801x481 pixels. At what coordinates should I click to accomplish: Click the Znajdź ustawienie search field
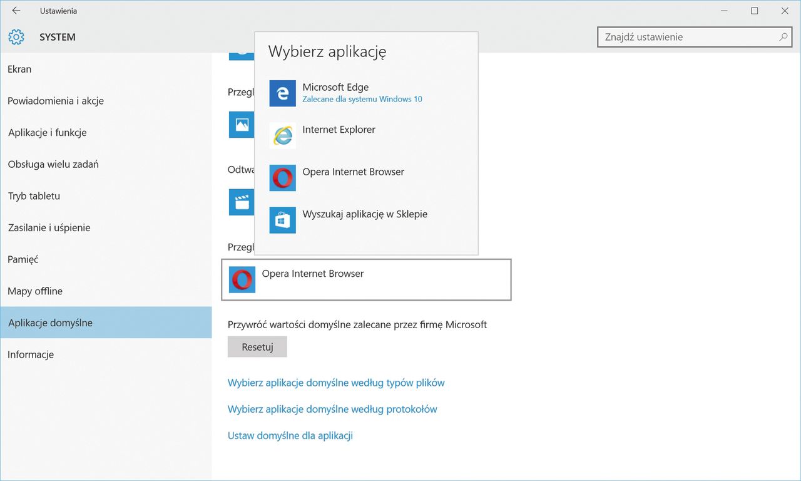(x=695, y=37)
